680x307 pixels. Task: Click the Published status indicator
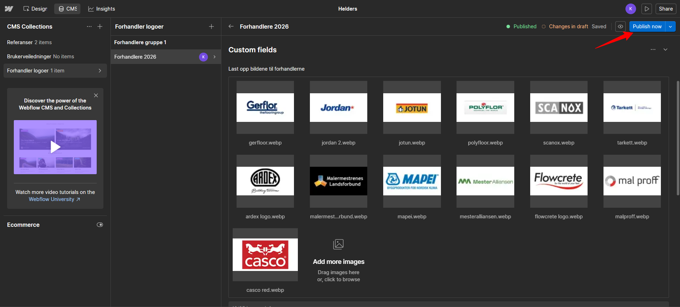(x=521, y=26)
